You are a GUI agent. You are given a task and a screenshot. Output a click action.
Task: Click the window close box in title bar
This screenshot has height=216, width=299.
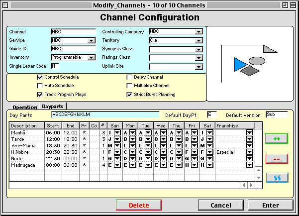pos(5,5)
